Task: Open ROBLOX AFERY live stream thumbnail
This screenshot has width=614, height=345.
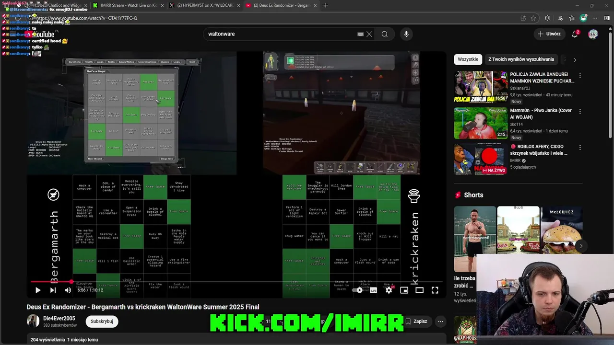Action: [x=481, y=159]
